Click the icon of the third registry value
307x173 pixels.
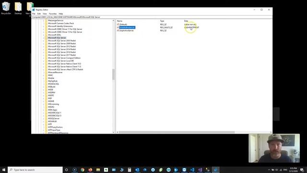pyautogui.click(x=118, y=30)
